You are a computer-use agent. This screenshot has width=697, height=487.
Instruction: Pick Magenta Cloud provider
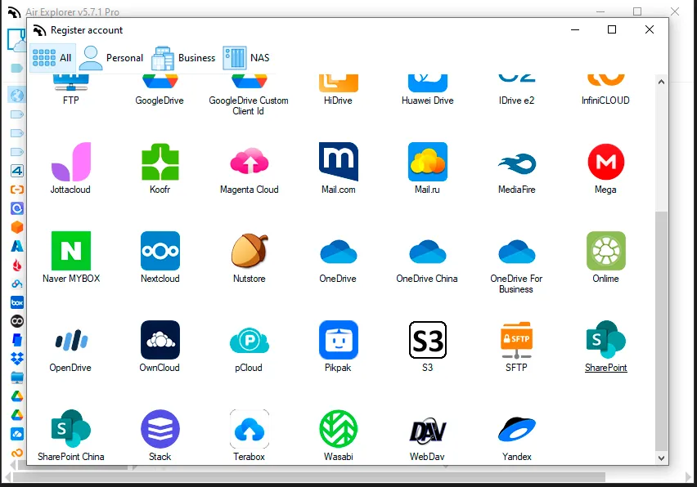250,162
